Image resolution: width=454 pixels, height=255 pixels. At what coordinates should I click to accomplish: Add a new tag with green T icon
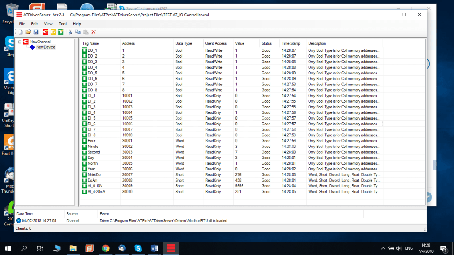click(61, 32)
